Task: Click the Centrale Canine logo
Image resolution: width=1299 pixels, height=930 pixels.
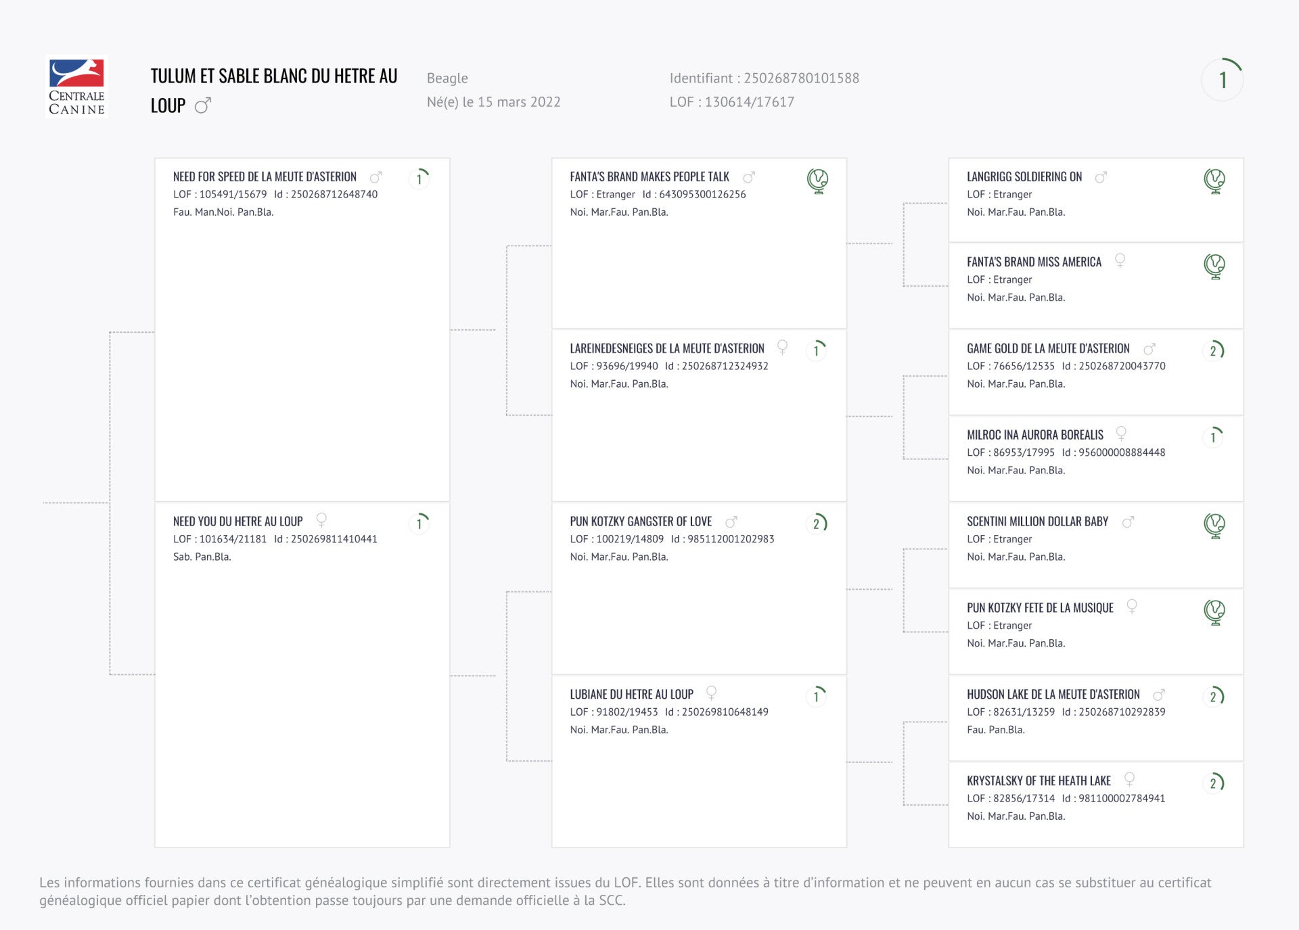Action: click(76, 87)
